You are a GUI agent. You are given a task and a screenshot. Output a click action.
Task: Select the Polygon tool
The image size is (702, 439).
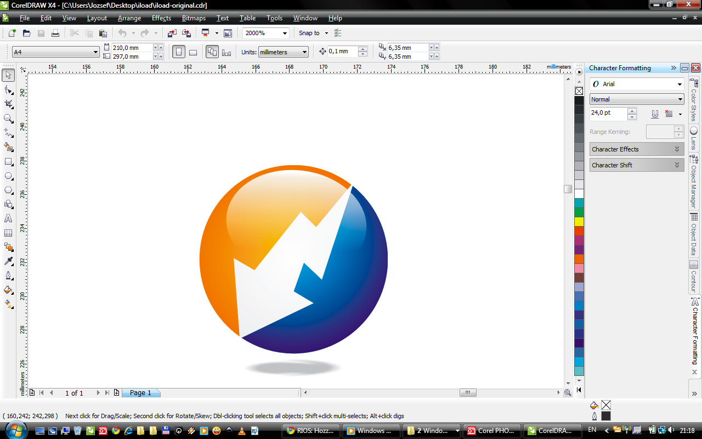point(8,190)
